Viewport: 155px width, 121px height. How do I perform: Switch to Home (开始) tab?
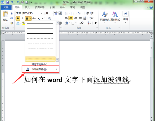pos(17,7)
